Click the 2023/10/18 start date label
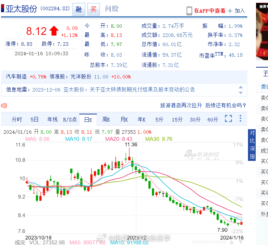Screen dimensions: 268x245 click(x=38, y=238)
